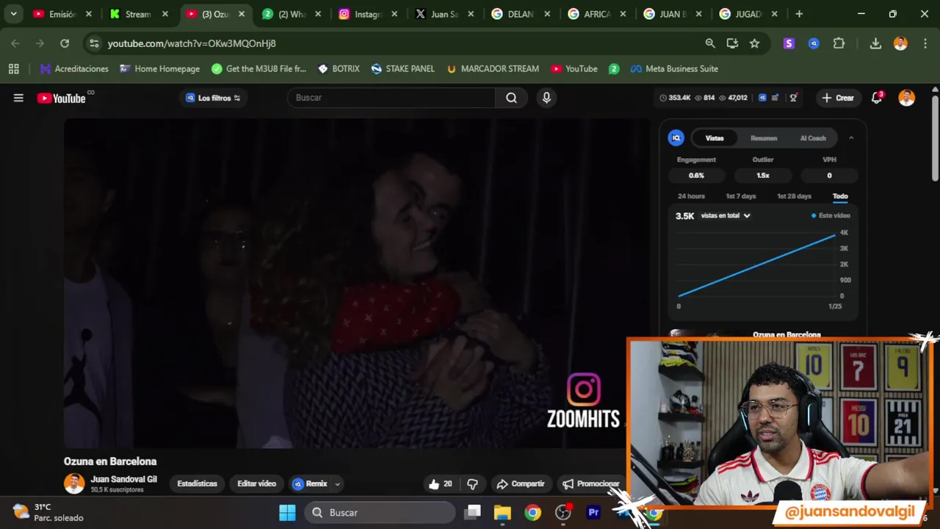Image resolution: width=940 pixels, height=529 pixels.
Task: Open the Chrome profile avatar
Action: point(900,43)
